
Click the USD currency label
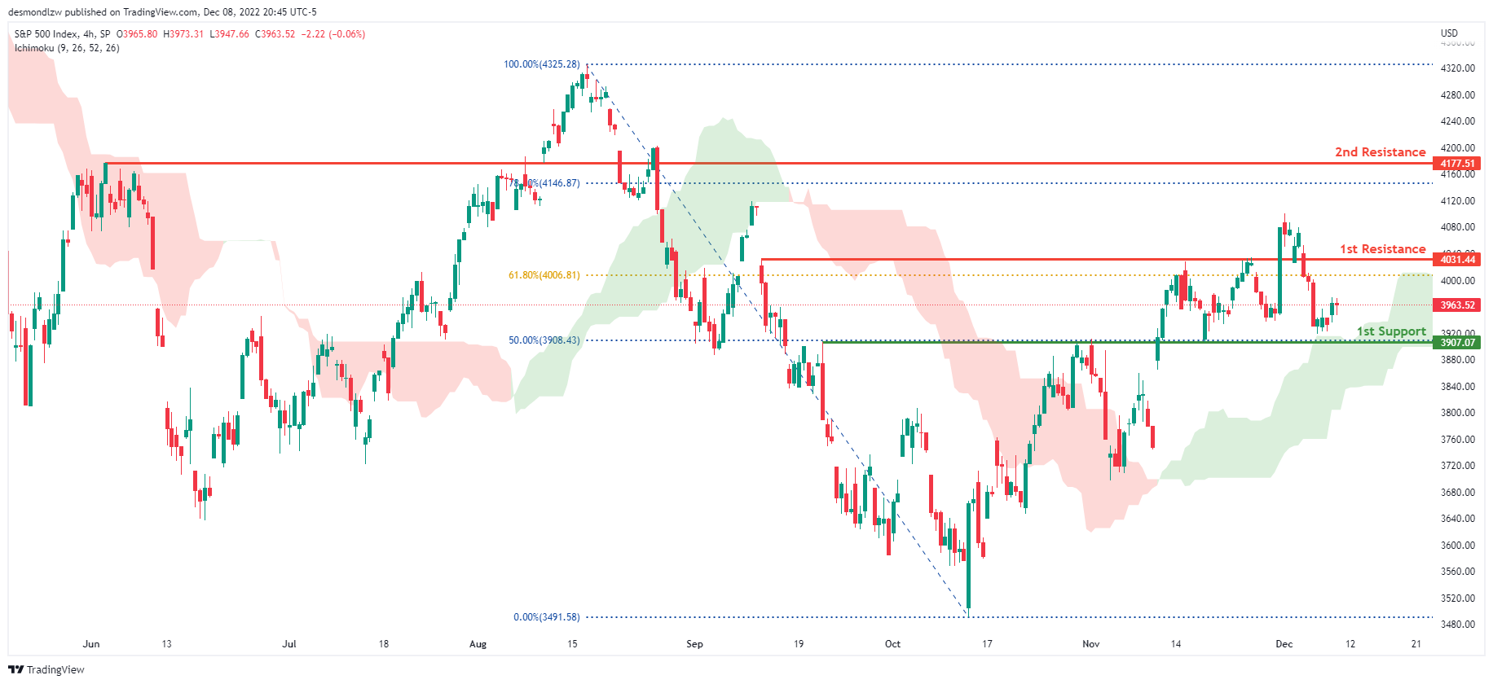pyautogui.click(x=1449, y=33)
